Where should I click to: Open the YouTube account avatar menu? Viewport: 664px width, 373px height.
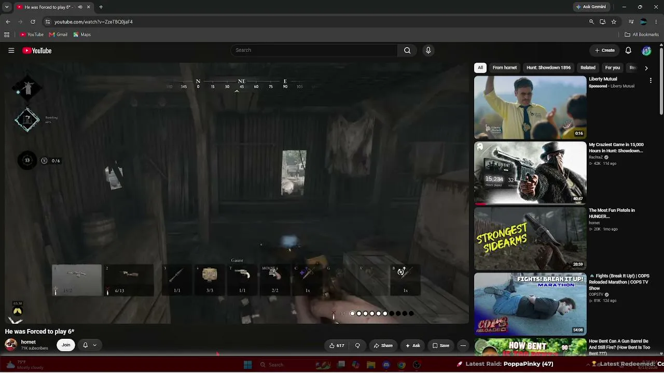(646, 50)
